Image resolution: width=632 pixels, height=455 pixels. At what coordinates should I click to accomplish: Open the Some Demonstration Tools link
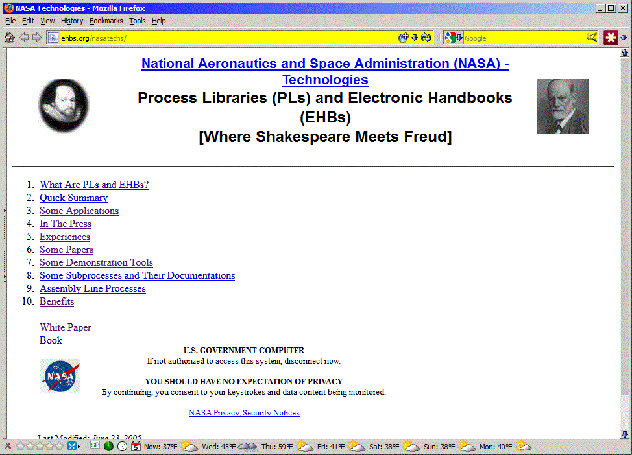pos(96,262)
